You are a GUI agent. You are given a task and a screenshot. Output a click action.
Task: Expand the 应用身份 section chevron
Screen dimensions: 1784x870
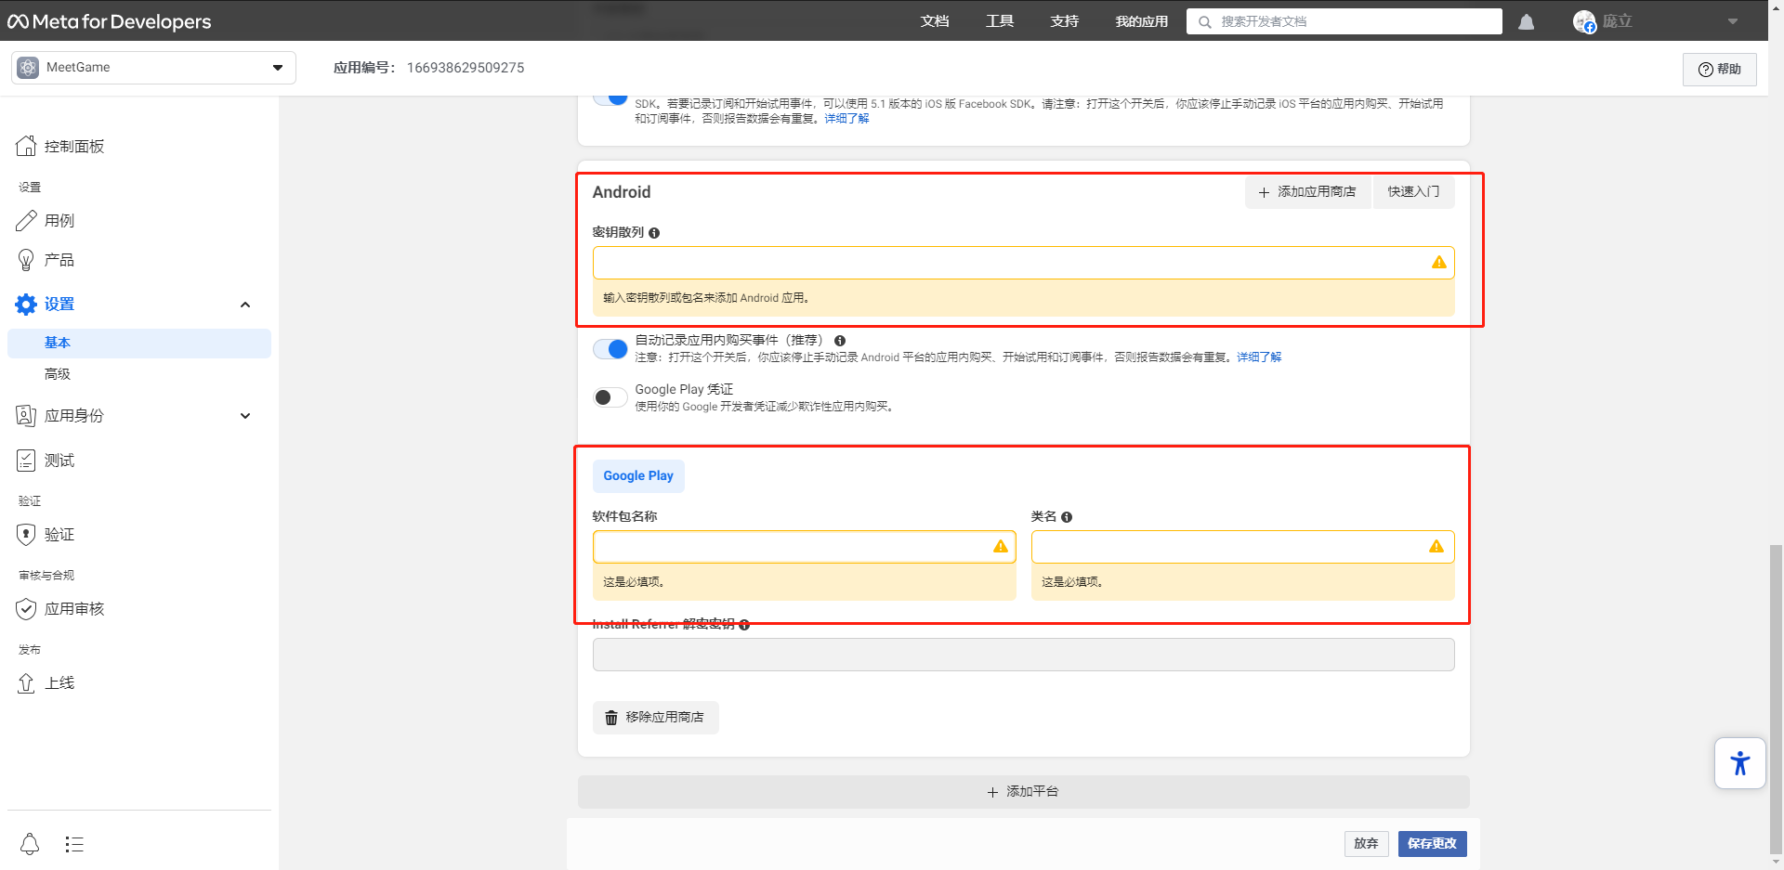[x=245, y=416]
